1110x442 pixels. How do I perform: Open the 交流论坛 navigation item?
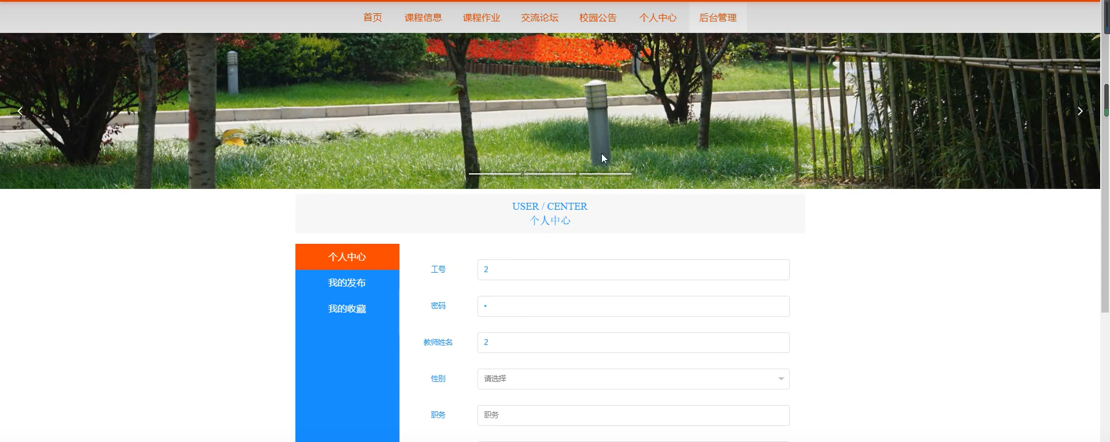pyautogui.click(x=539, y=17)
